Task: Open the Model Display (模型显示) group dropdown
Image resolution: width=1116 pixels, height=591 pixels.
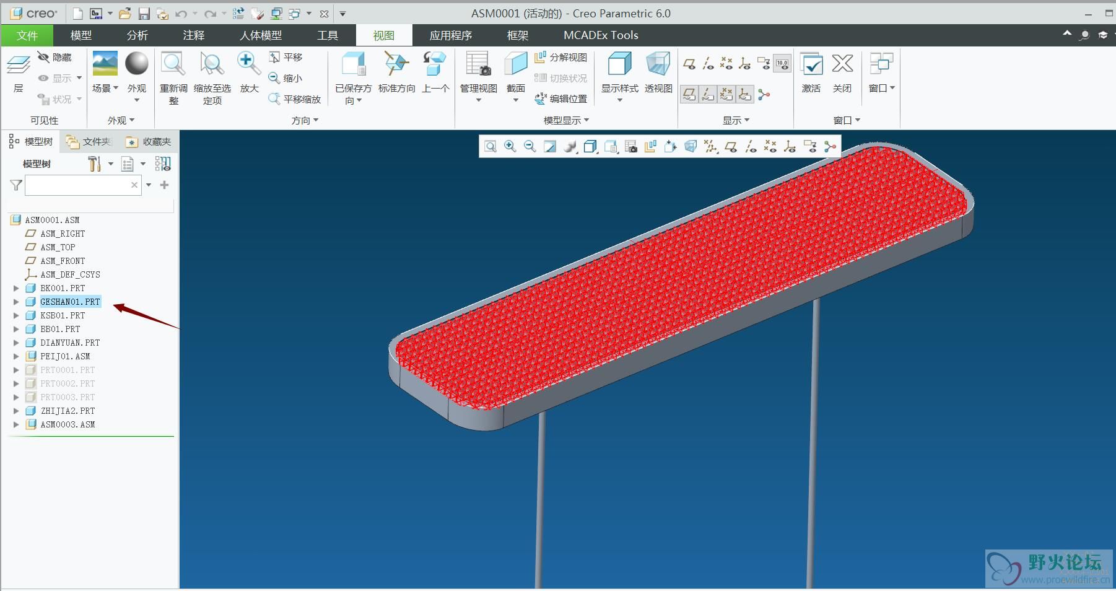Action: pyautogui.click(x=586, y=120)
